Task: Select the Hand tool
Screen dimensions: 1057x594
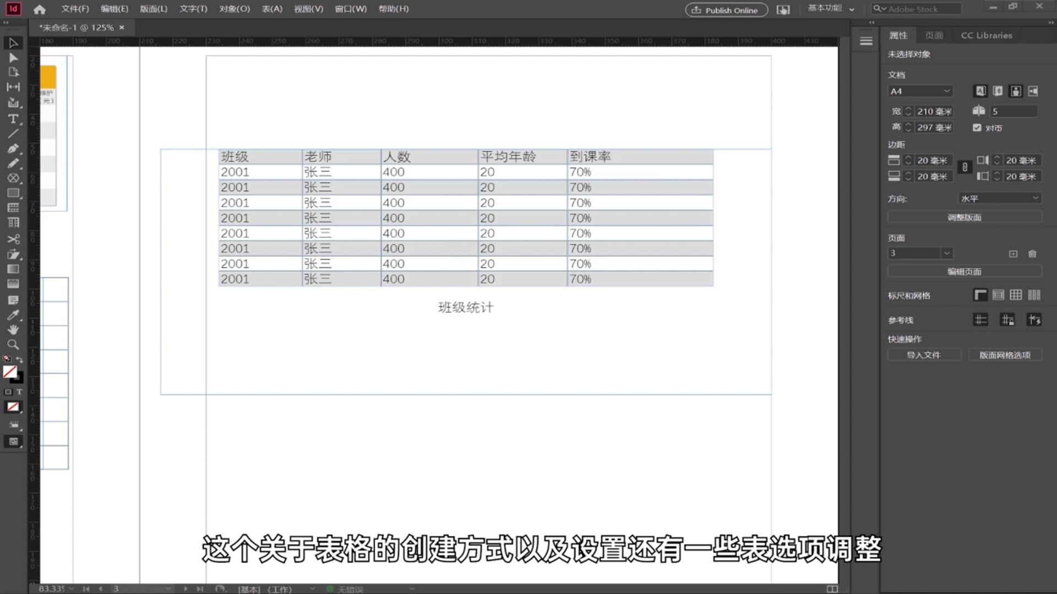Action: [x=13, y=329]
